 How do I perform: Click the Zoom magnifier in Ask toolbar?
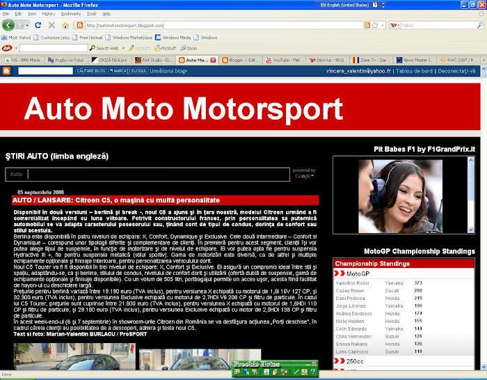coord(189,48)
